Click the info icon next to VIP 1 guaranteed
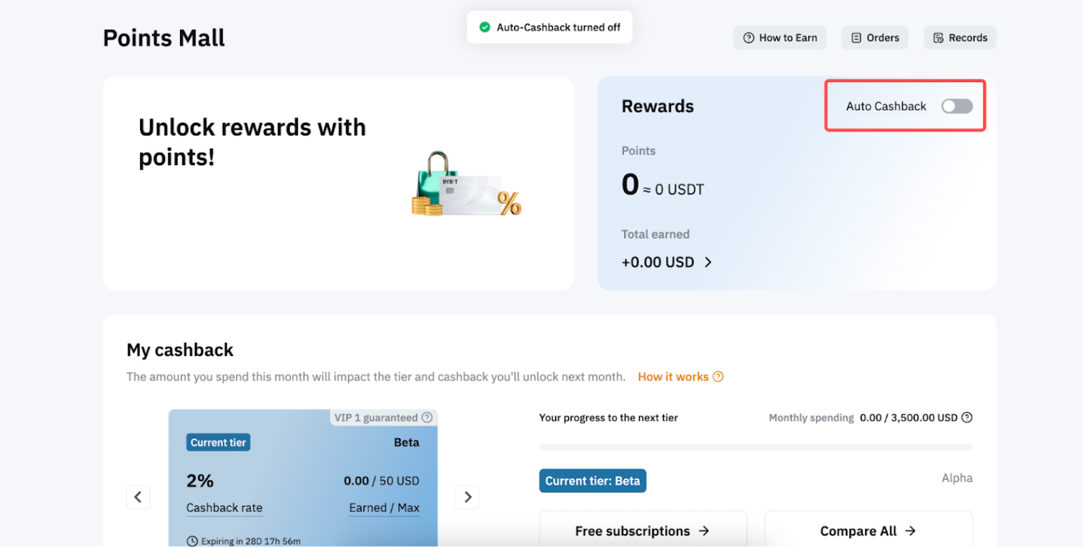Screen dimensions: 1083x548 tap(427, 417)
